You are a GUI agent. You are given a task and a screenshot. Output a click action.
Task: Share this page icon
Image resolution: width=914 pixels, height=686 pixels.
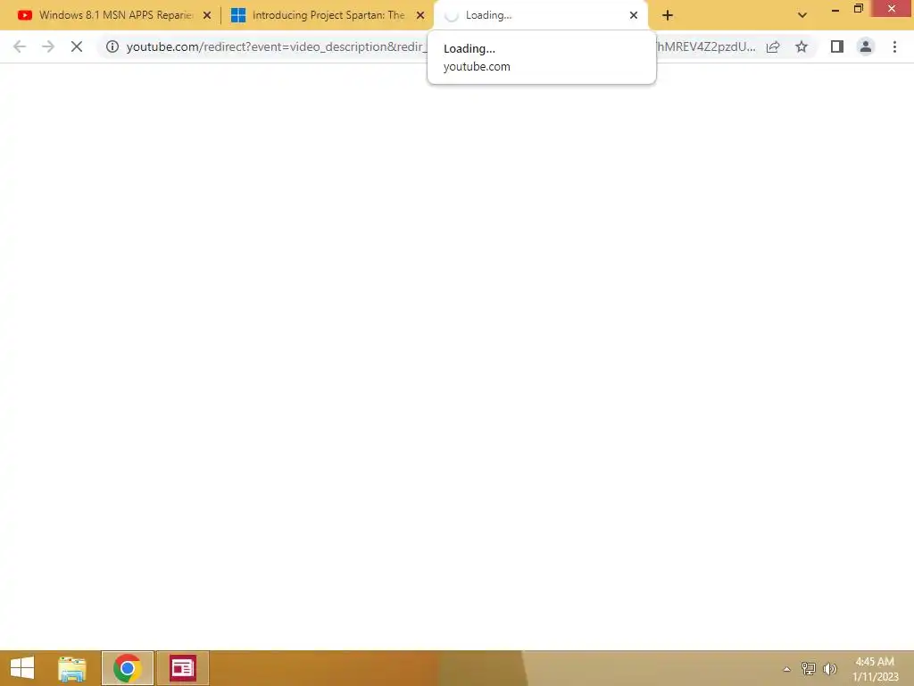tap(773, 47)
